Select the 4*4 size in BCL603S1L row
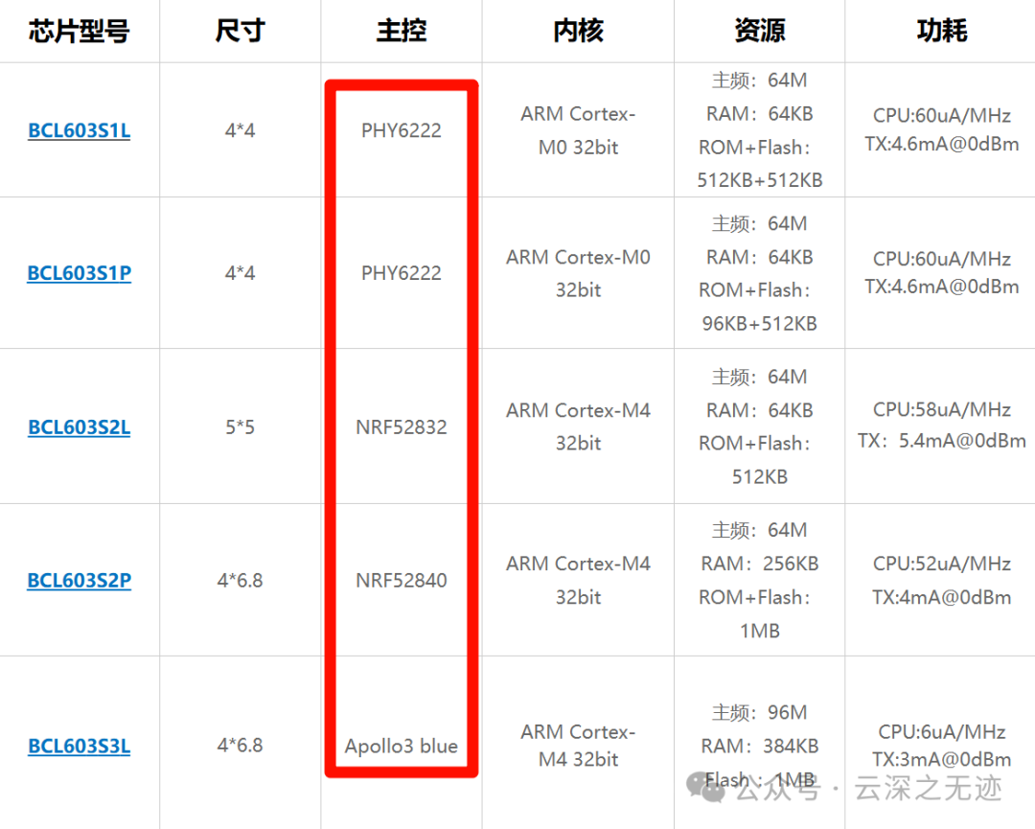 pyautogui.click(x=241, y=130)
